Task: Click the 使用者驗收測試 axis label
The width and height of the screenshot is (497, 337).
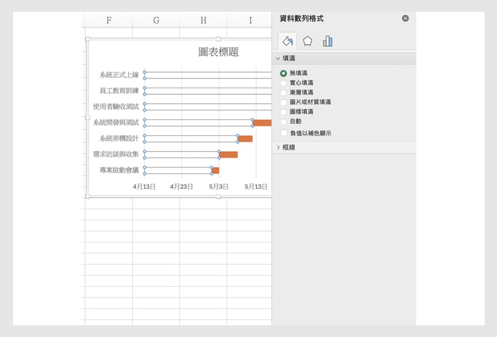Action: pos(116,106)
